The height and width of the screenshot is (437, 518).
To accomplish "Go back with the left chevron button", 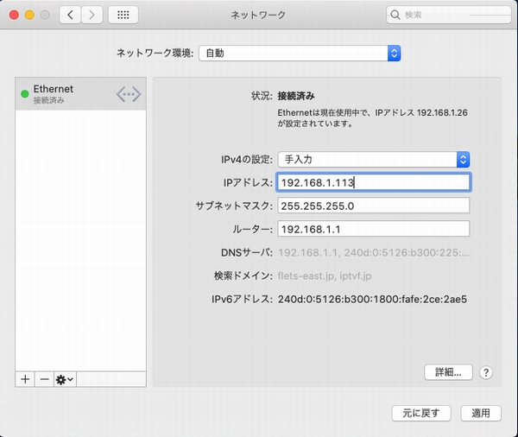I will click(70, 15).
